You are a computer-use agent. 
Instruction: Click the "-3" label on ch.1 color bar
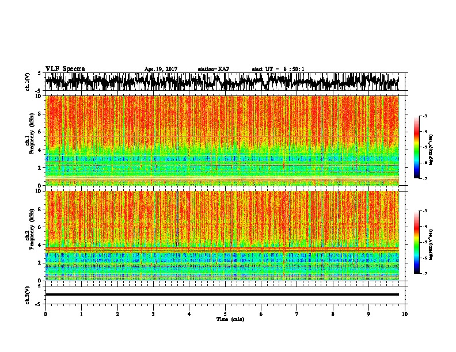pos(425,116)
